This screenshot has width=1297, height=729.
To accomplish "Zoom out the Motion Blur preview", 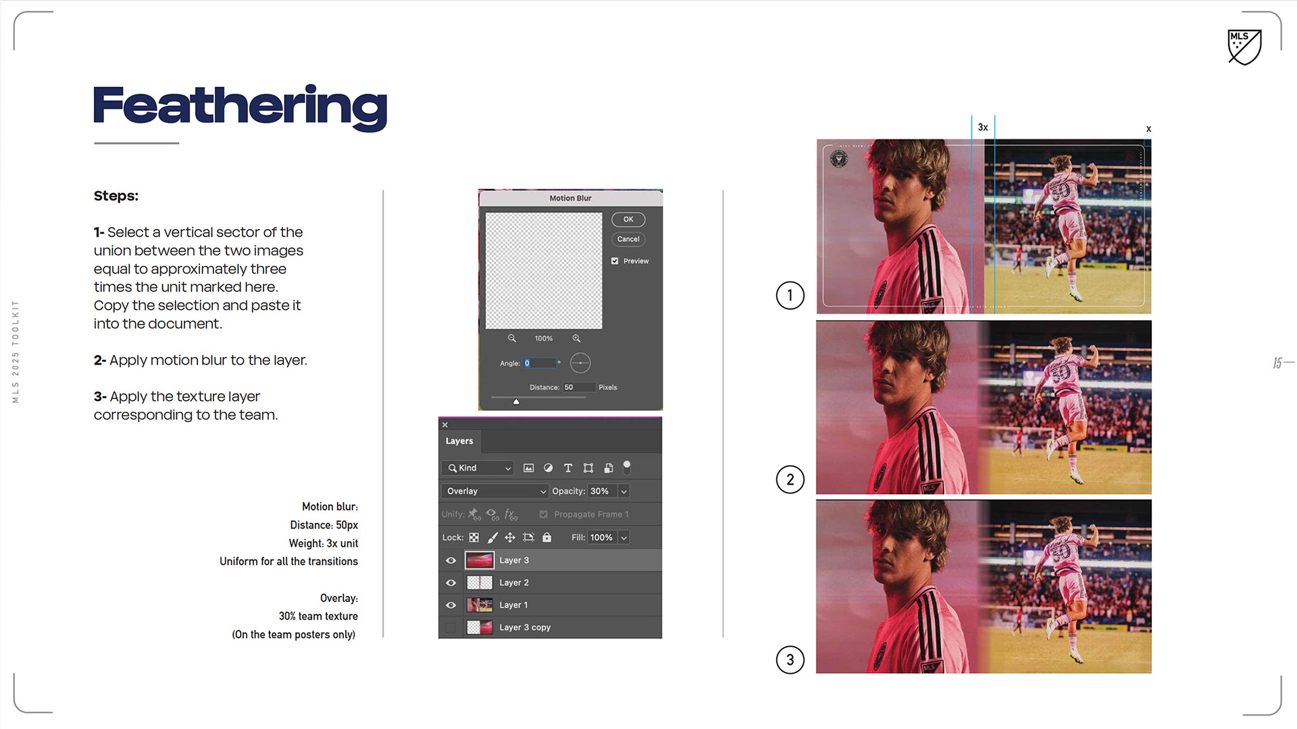I will coord(512,338).
